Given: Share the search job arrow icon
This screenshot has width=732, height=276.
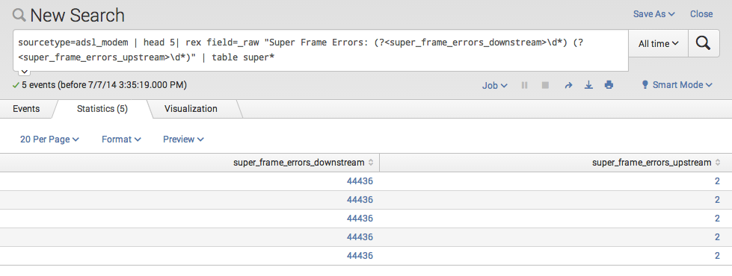Looking at the screenshot, I should 568,85.
